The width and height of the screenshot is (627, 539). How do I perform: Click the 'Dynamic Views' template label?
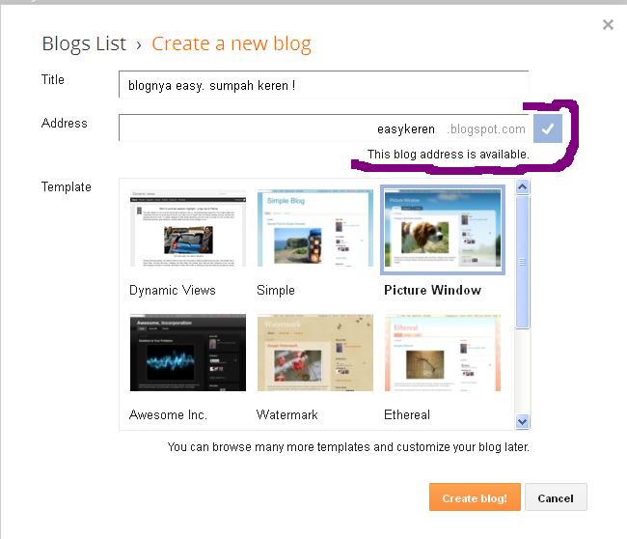[x=173, y=290]
